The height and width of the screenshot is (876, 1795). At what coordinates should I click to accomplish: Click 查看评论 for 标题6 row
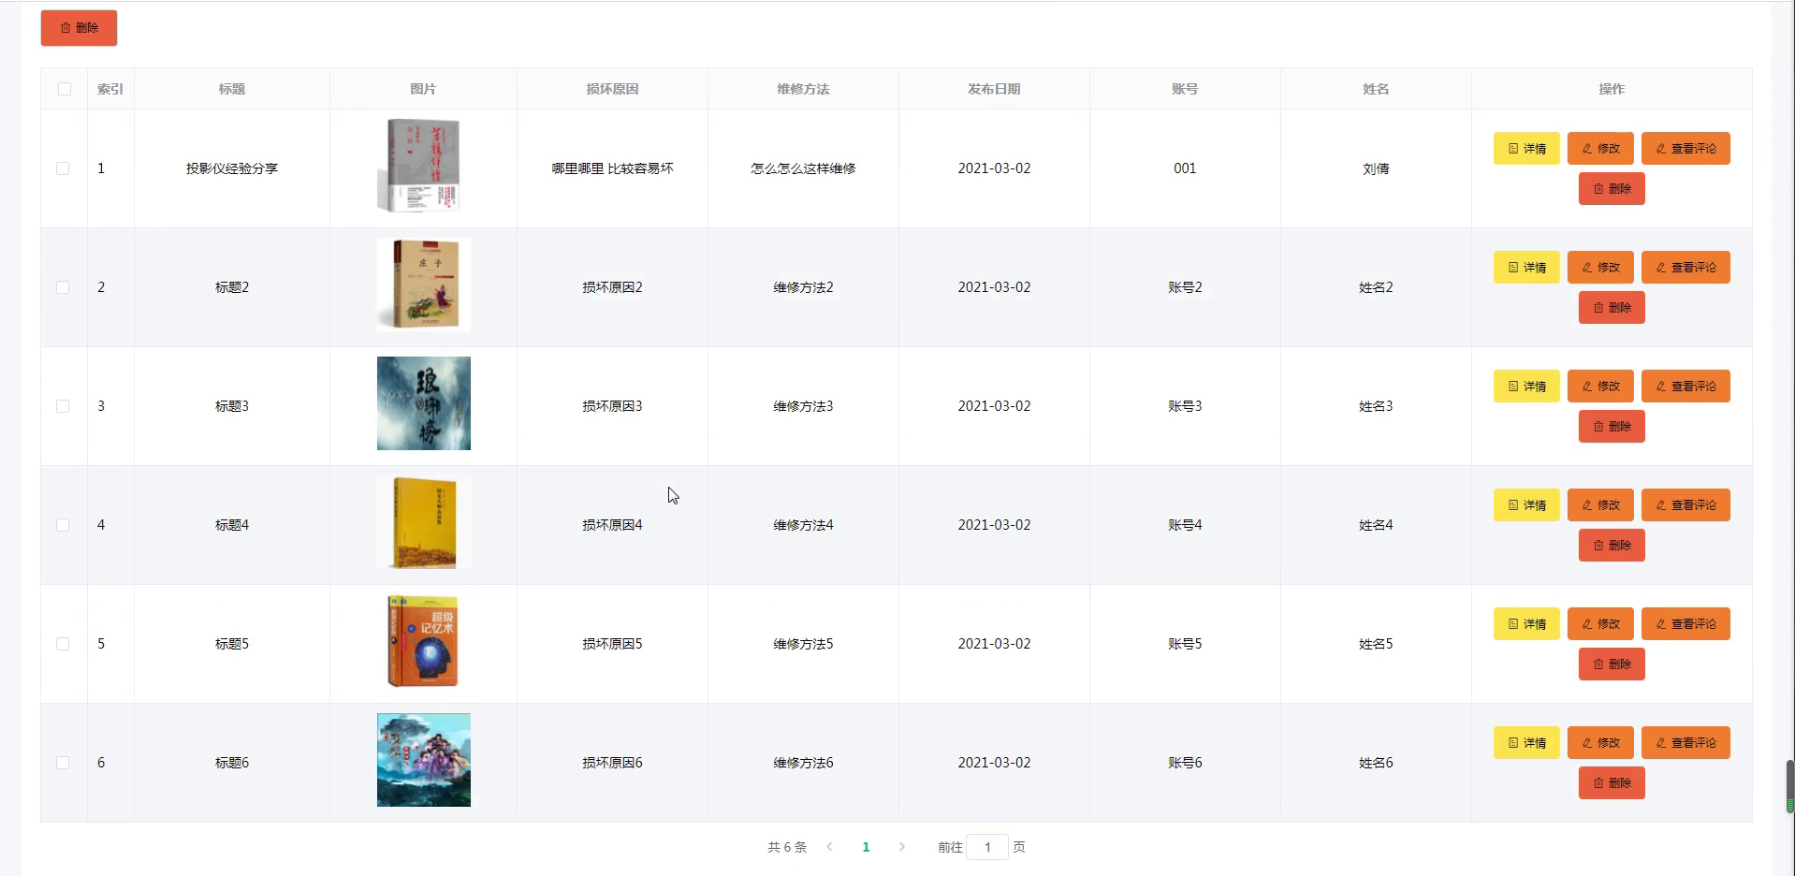[x=1686, y=743]
